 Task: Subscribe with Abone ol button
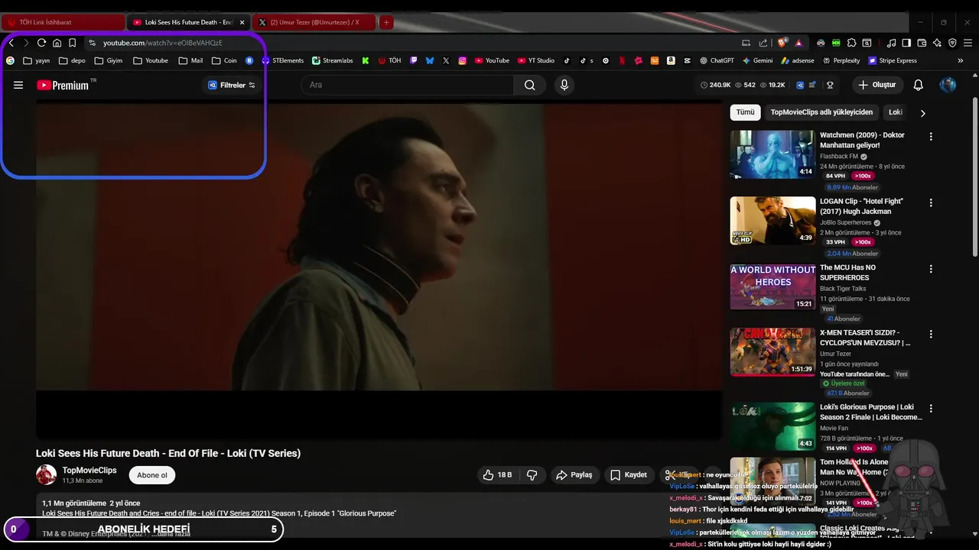pos(152,475)
